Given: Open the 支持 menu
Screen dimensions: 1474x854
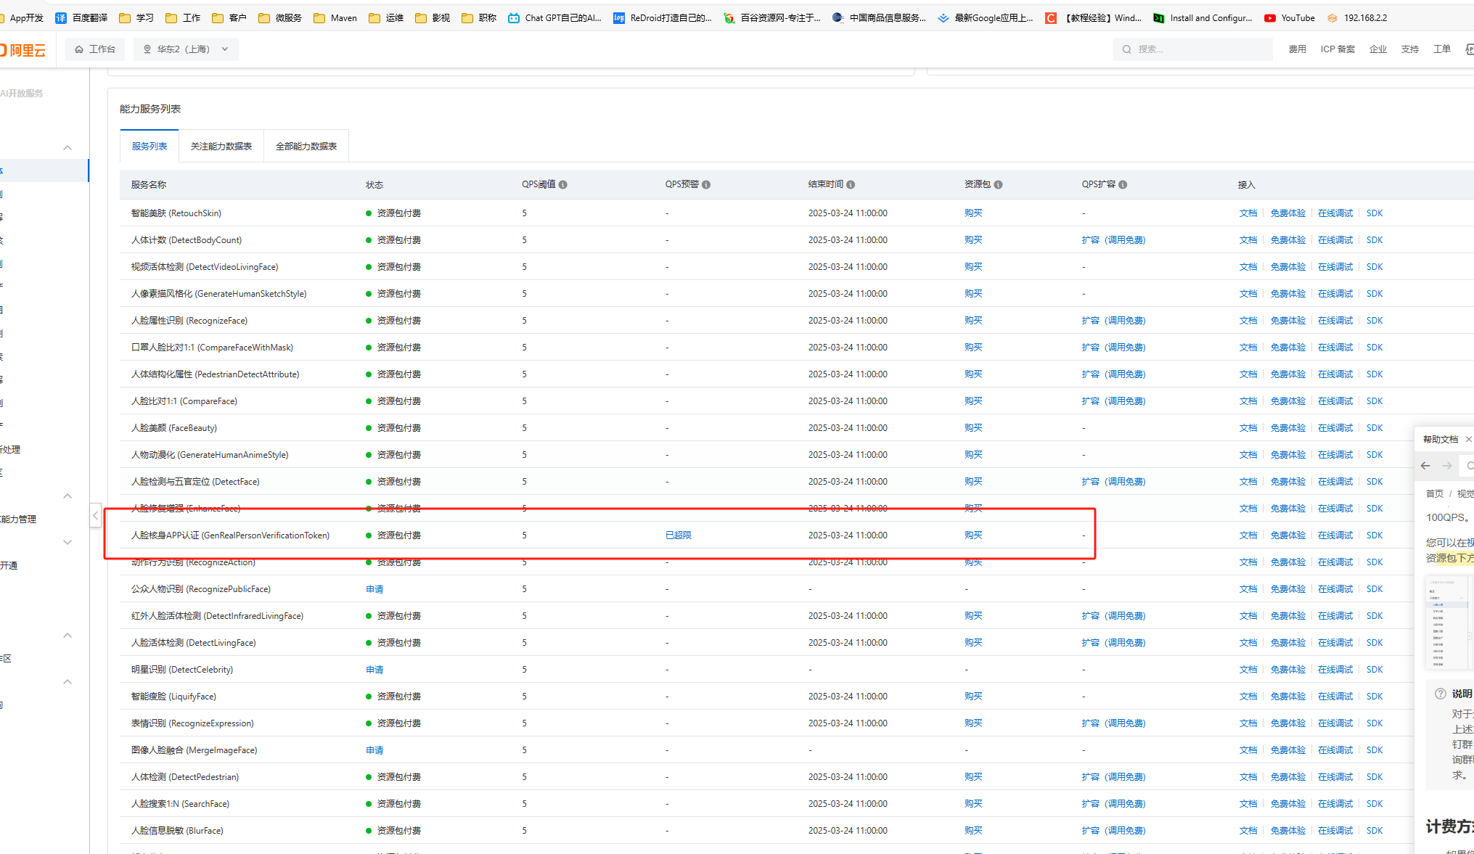Looking at the screenshot, I should coord(1409,49).
